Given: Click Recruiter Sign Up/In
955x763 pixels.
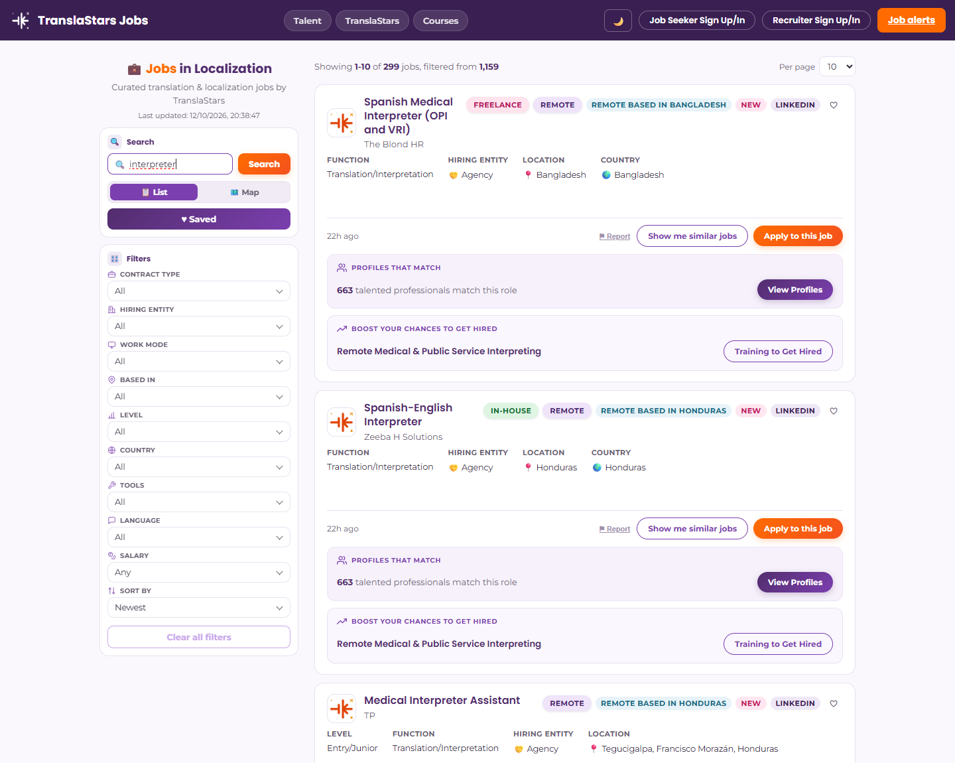Looking at the screenshot, I should (x=816, y=21).
